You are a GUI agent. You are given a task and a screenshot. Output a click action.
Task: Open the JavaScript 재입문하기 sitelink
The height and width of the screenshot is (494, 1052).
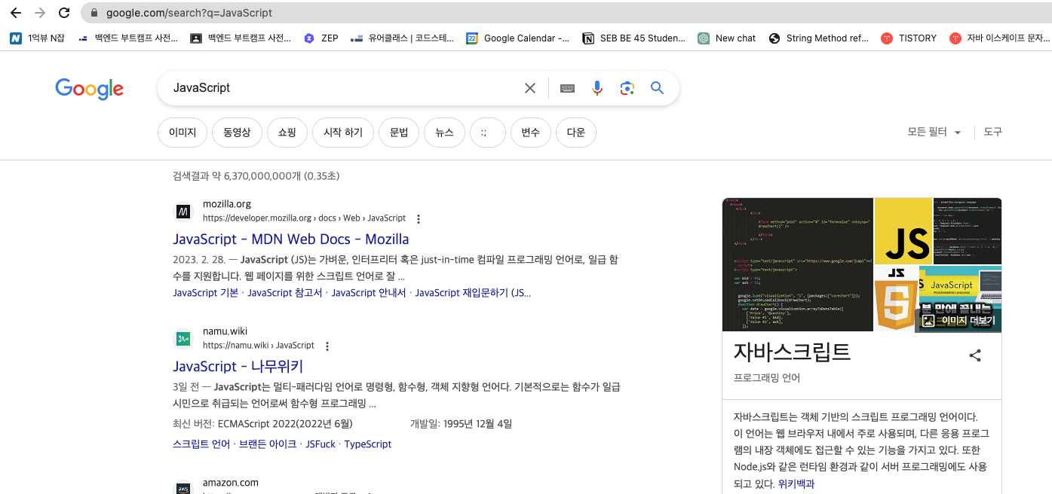473,293
